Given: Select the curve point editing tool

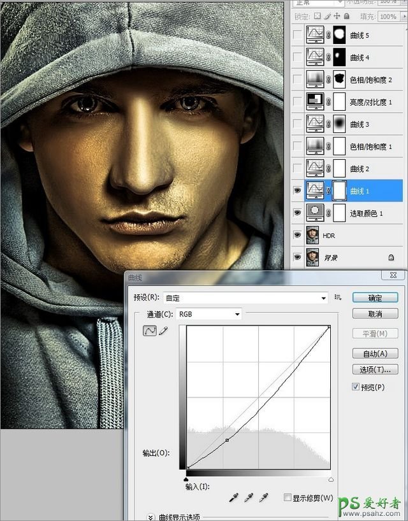Looking at the screenshot, I should coord(150,331).
